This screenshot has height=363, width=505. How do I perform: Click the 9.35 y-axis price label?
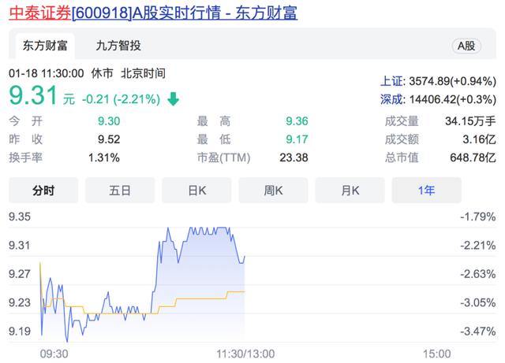20,217
